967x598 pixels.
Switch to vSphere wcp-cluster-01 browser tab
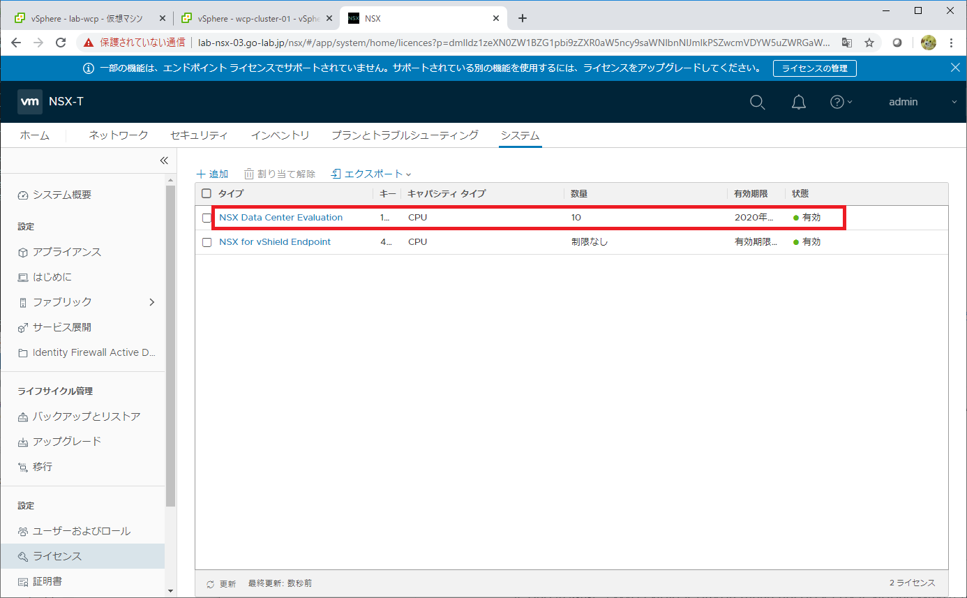click(x=257, y=19)
